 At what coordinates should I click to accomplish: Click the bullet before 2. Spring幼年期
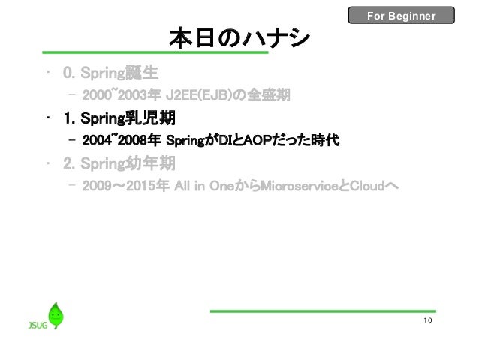pos(48,163)
